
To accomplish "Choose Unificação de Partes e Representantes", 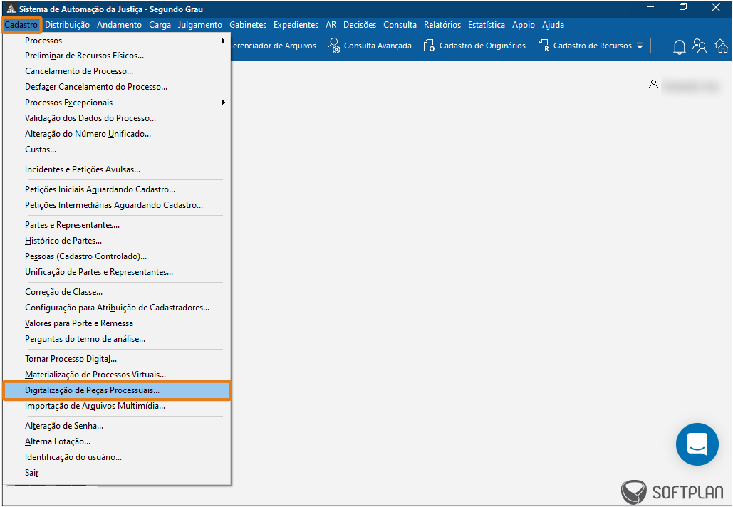I will coord(117,272).
